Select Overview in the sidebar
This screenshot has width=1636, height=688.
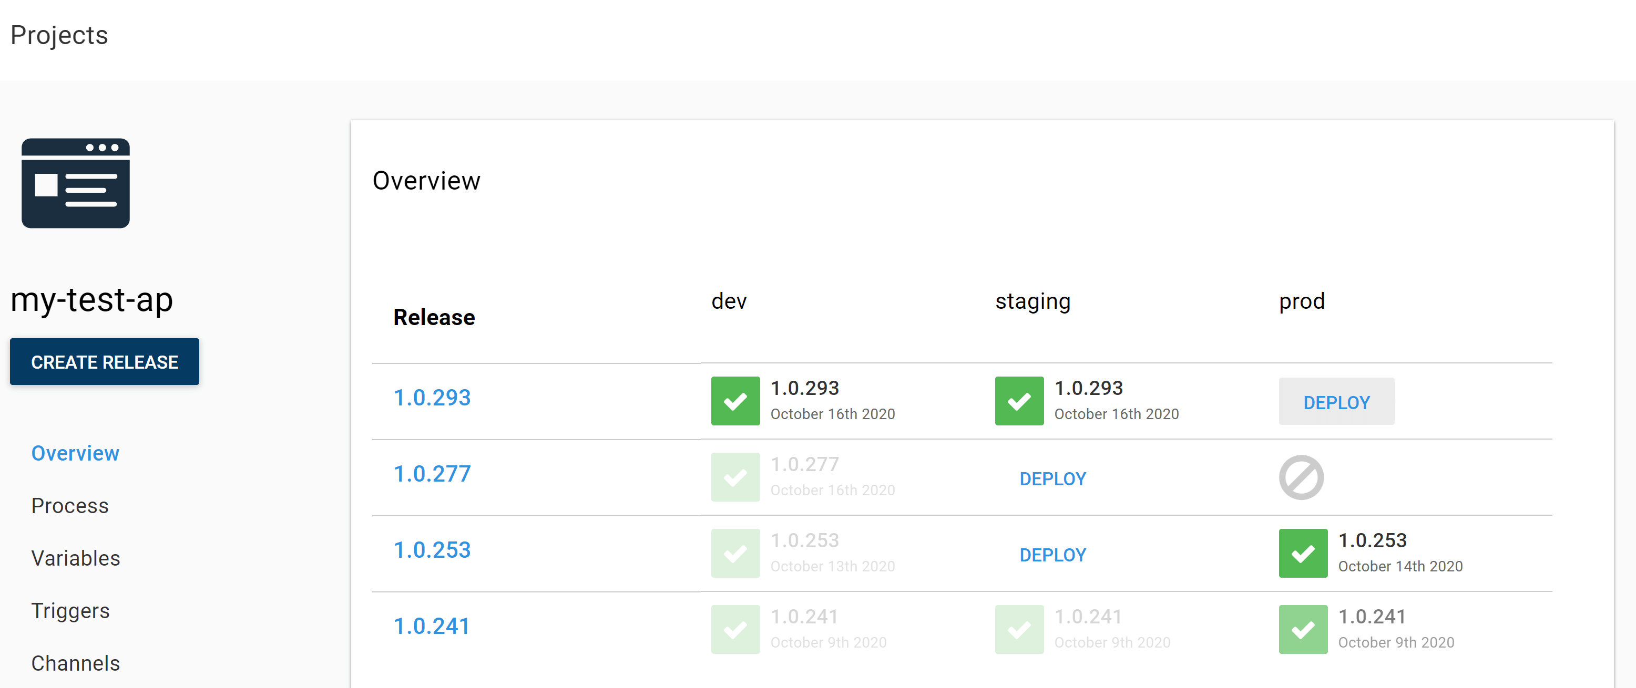pos(75,453)
